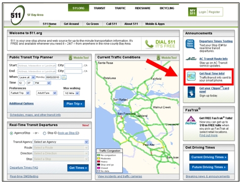Screen dimensions: 241x184
Task: Open the About 511 menu item
Action: tap(131, 24)
